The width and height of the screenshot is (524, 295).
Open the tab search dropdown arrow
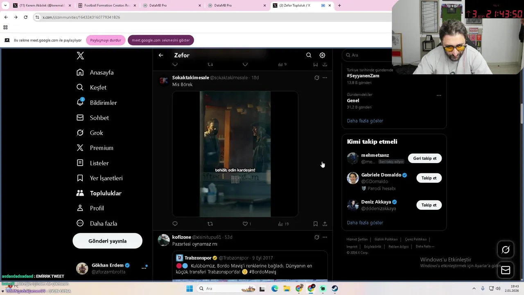pos(5,5)
